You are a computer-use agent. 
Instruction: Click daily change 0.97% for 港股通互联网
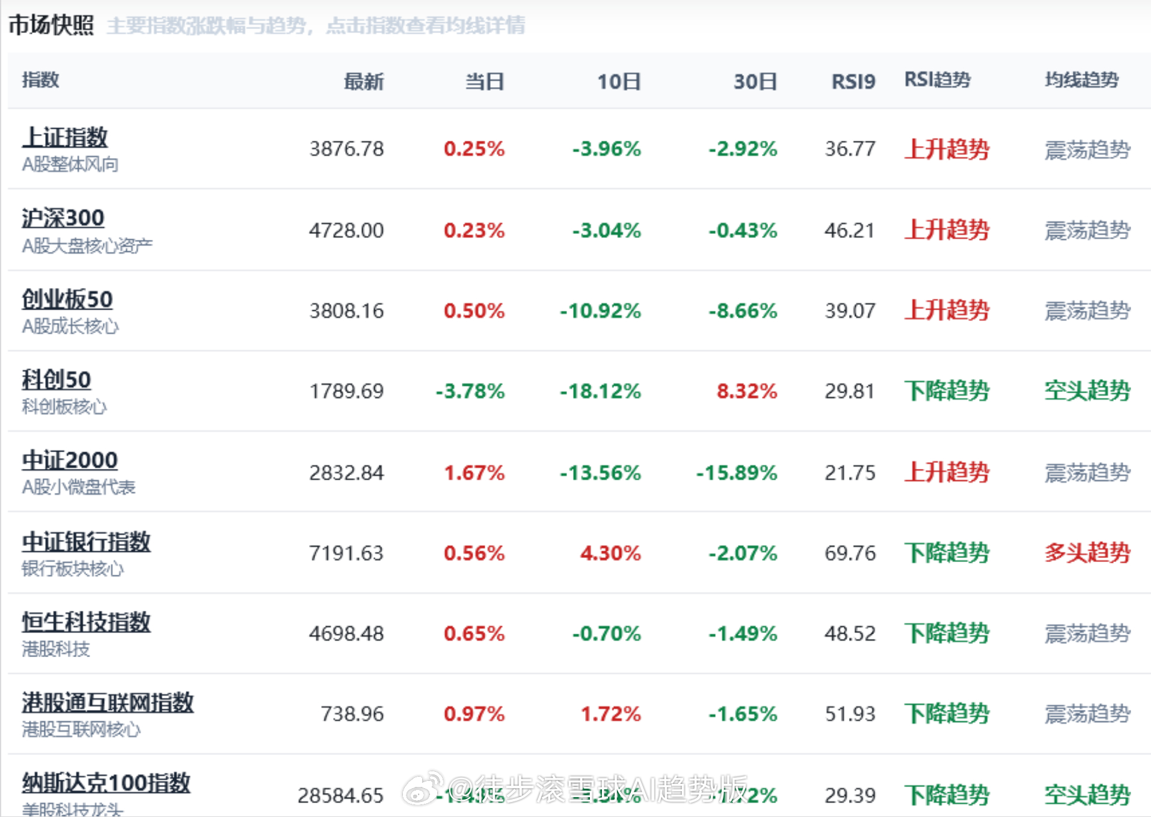tap(474, 714)
